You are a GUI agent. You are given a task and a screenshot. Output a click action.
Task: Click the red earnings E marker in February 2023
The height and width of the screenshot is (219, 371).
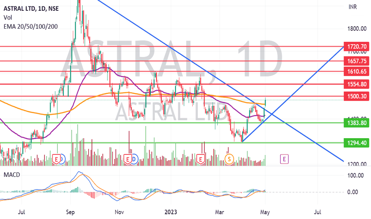point(200,159)
